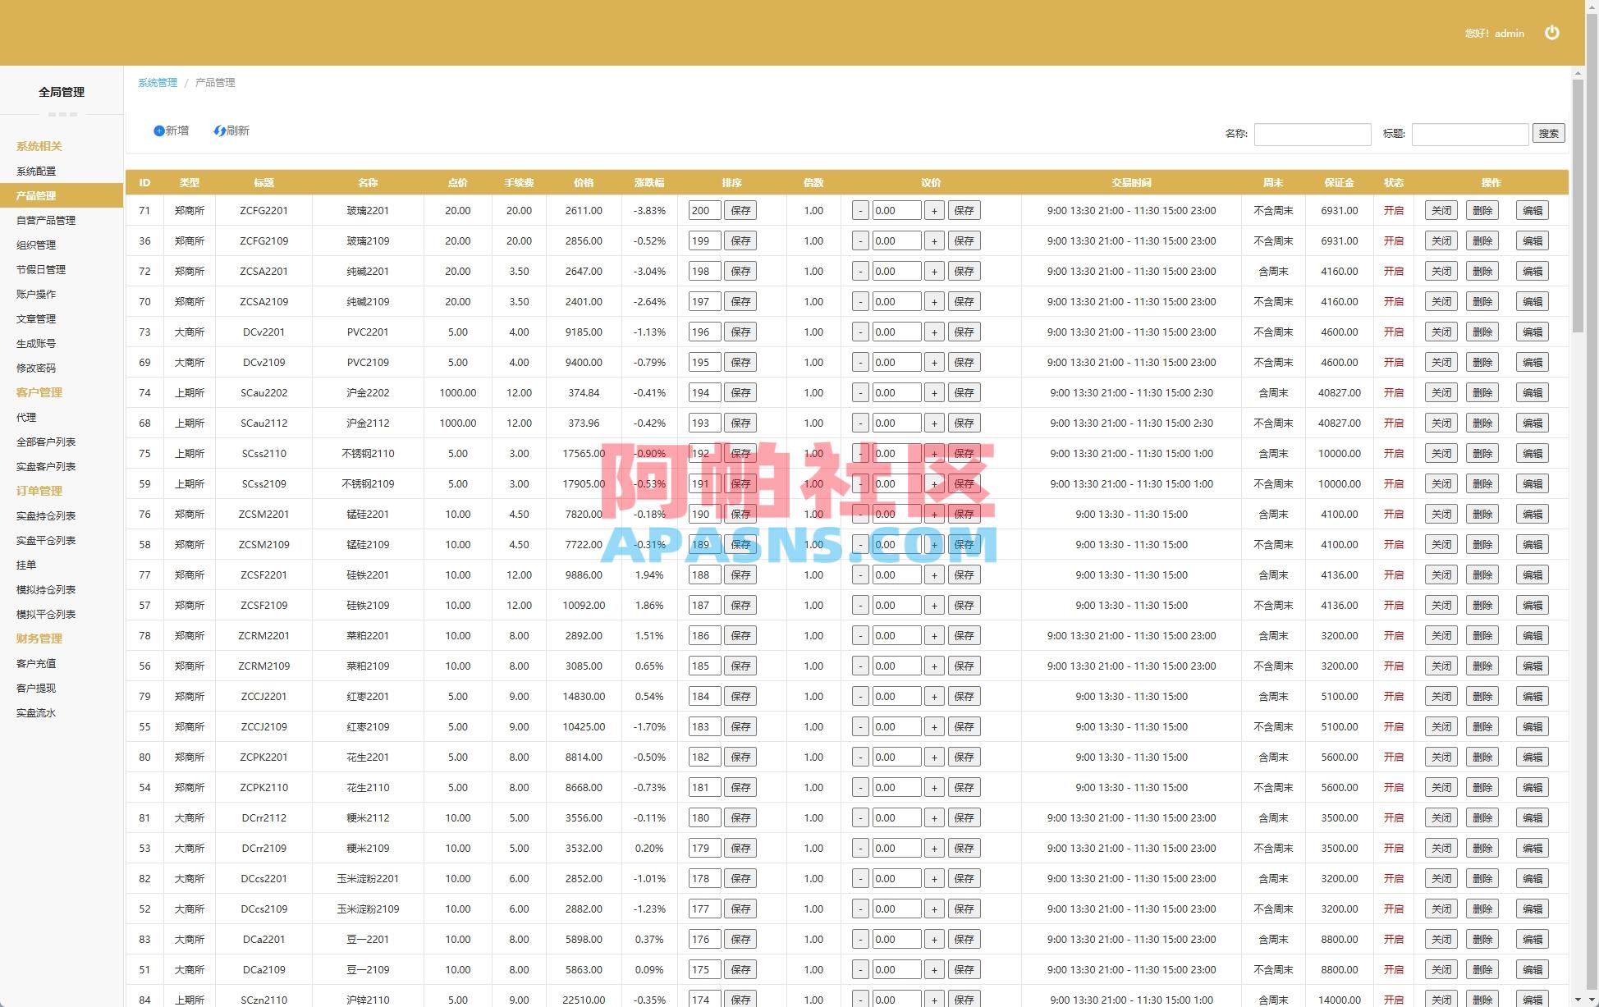This screenshot has width=1599, height=1007.
Task: Expand the 系统相关 sidebar section
Action: (38, 146)
